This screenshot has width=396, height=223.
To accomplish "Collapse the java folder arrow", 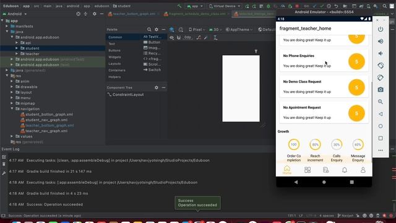I will 7,32.
